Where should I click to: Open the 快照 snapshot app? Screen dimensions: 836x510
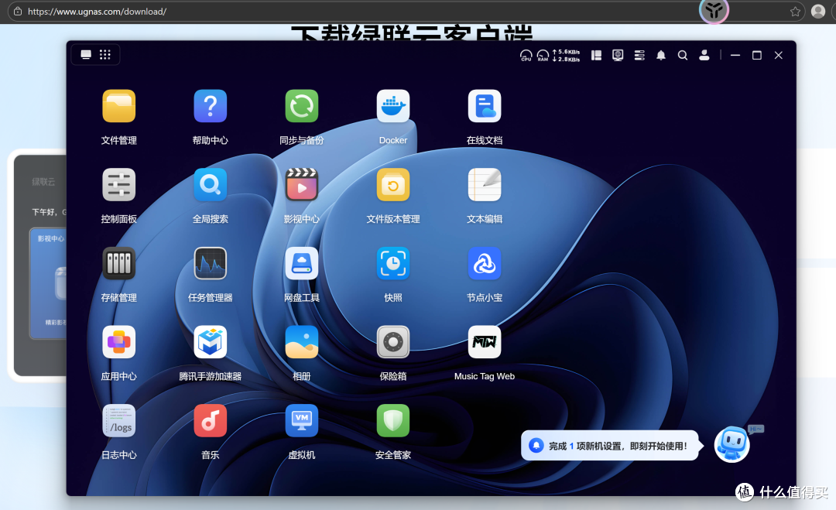pyautogui.click(x=393, y=264)
